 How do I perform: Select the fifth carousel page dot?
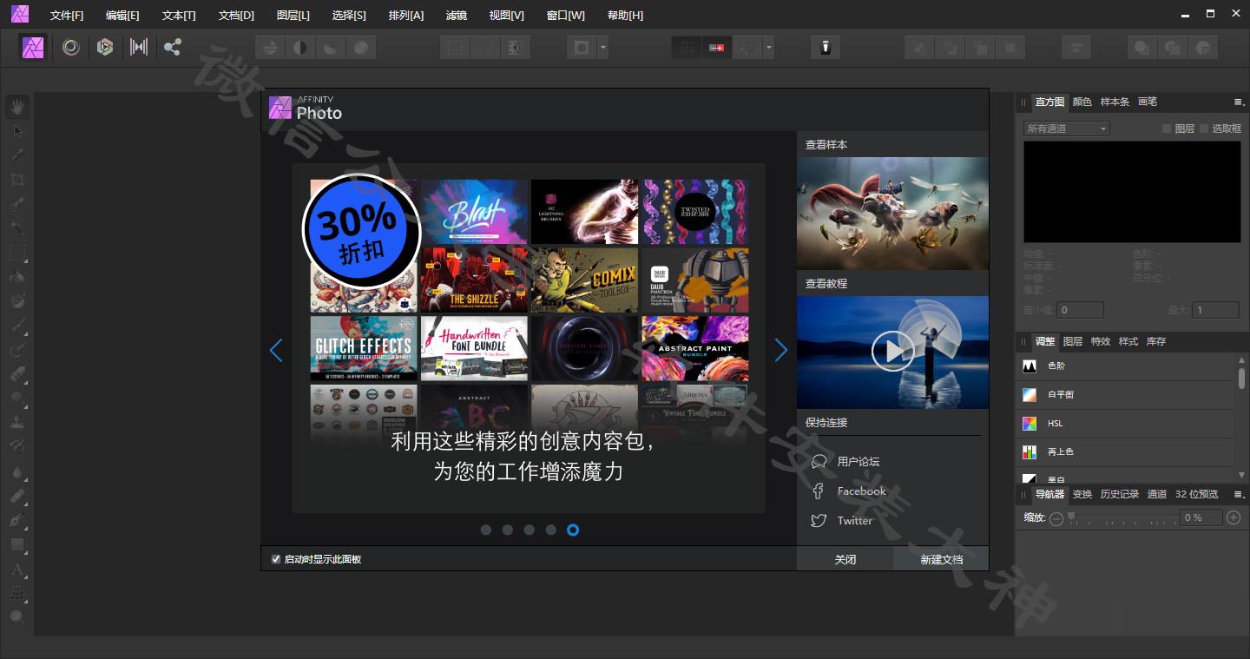[573, 530]
